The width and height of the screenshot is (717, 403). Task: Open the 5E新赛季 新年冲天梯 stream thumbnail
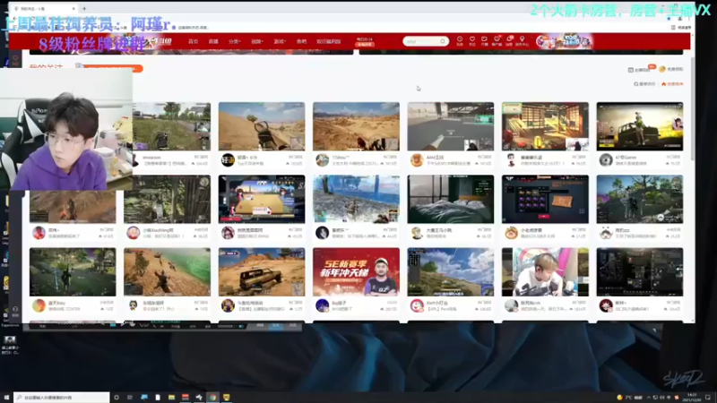point(356,272)
